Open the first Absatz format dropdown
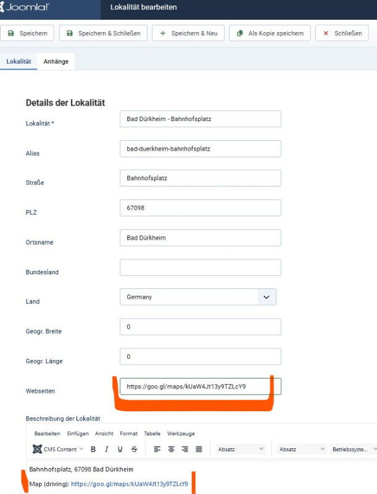 pyautogui.click(x=241, y=450)
